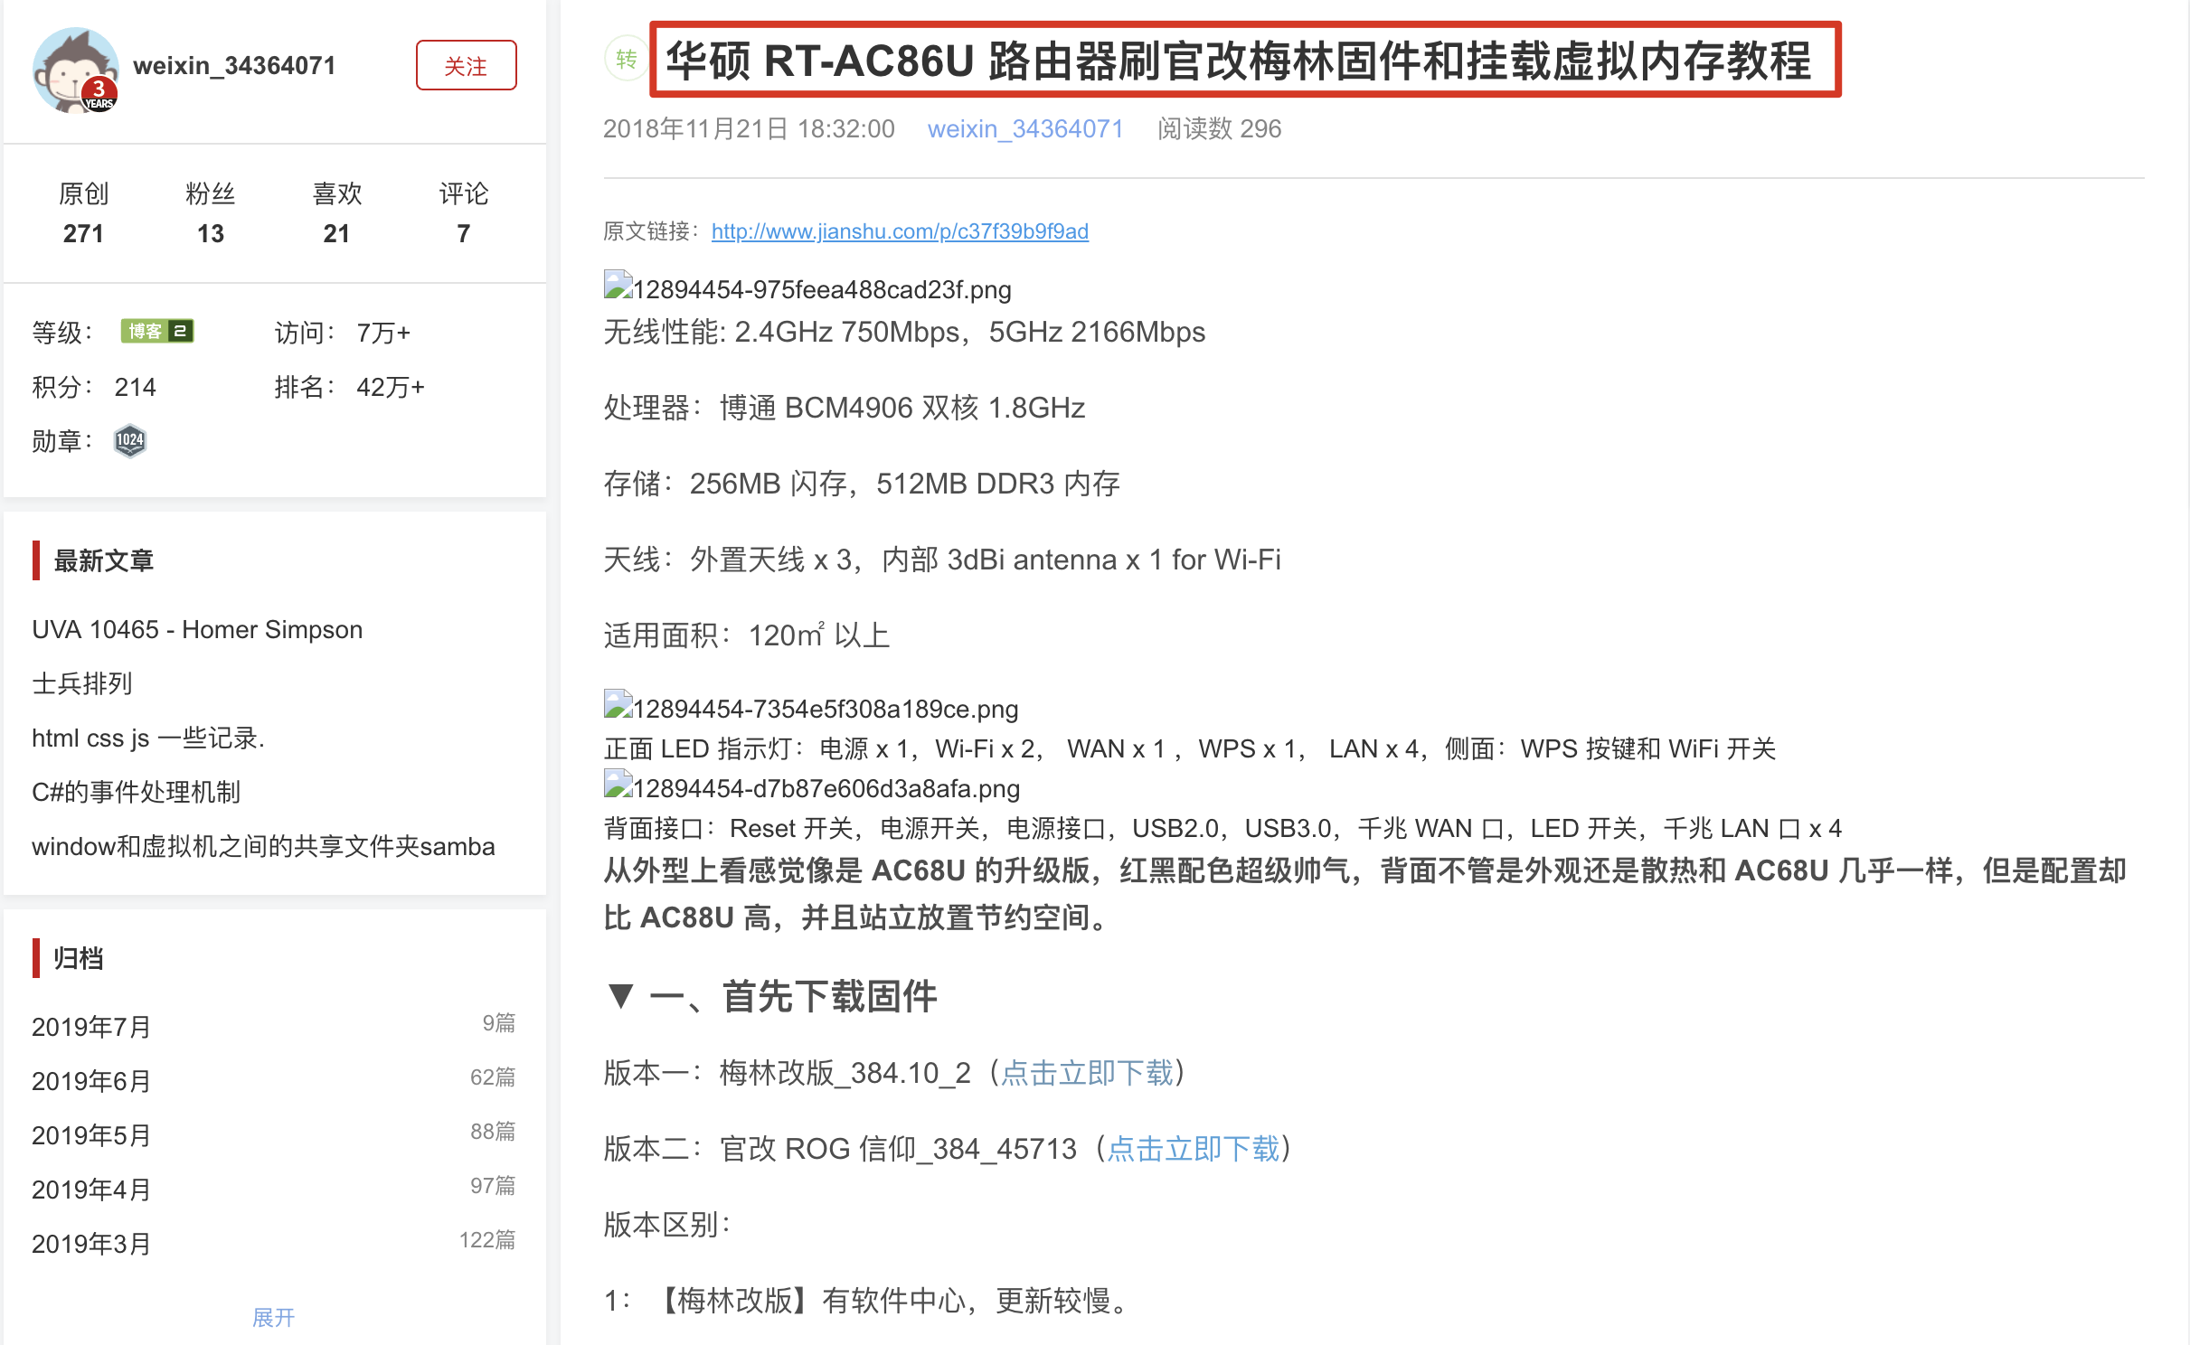Open the C#的事件处理机制 article
The image size is (2190, 1345).
[136, 792]
